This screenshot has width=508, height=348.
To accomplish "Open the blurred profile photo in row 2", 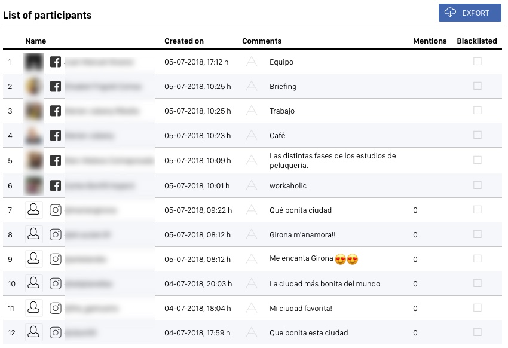I will click(x=33, y=86).
